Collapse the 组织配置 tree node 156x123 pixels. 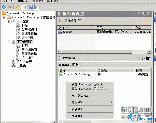(x=9, y=21)
